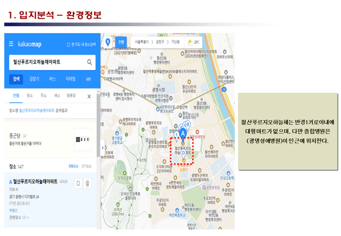Click the blue 철산푸르지오하늘채아파트 link in 검색결과 line

pos(37,111)
